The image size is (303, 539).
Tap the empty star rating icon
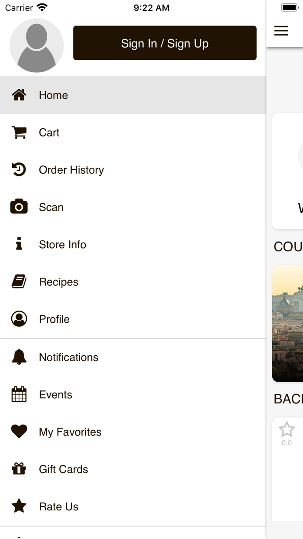tap(287, 430)
